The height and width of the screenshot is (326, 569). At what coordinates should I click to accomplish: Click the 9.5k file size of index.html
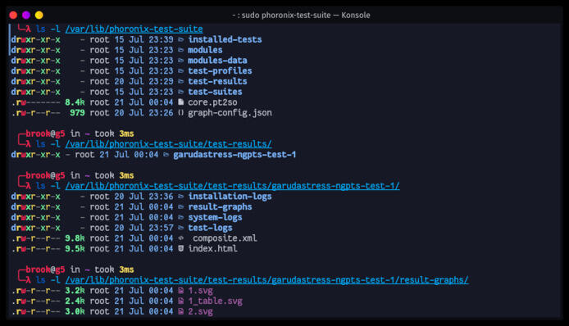coord(75,249)
